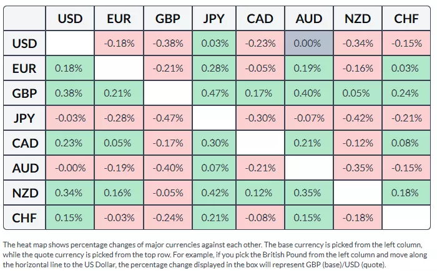
Task: Select the GBP/USD cell showing 0.38%
Action: [69, 93]
